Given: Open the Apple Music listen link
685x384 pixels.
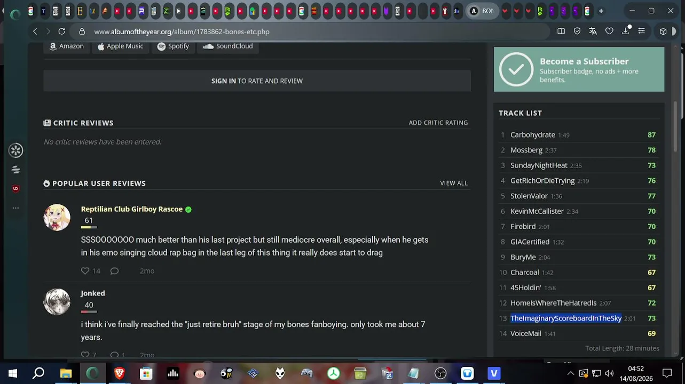Looking at the screenshot, I should click(x=120, y=46).
